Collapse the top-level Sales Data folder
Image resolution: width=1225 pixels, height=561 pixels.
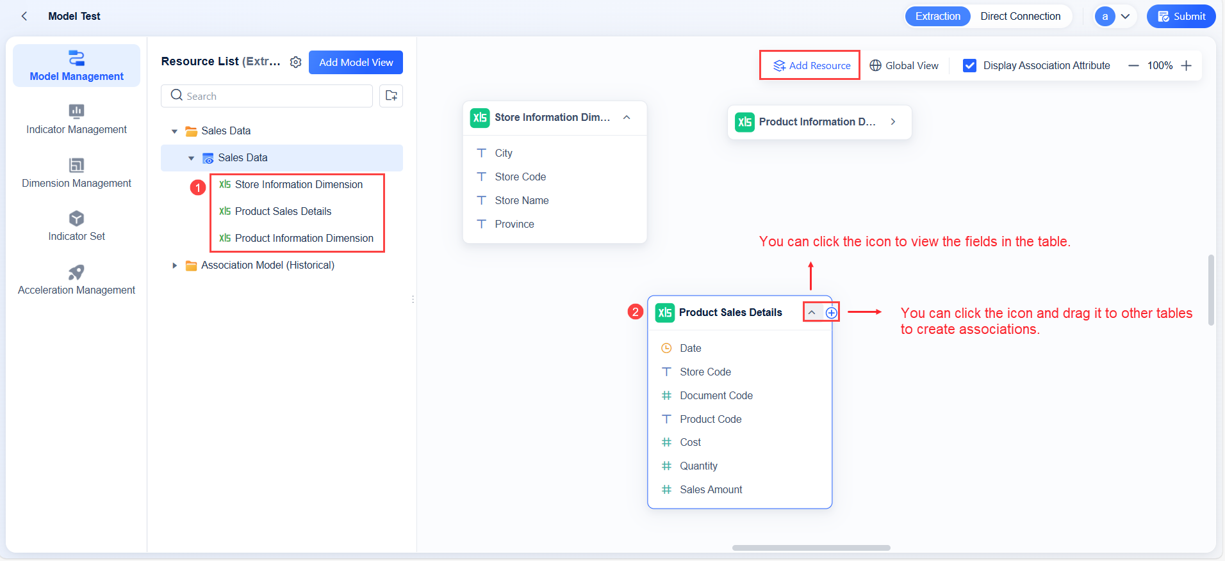pyautogui.click(x=174, y=131)
